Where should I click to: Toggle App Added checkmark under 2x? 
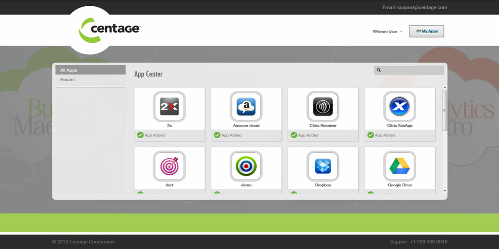point(141,135)
